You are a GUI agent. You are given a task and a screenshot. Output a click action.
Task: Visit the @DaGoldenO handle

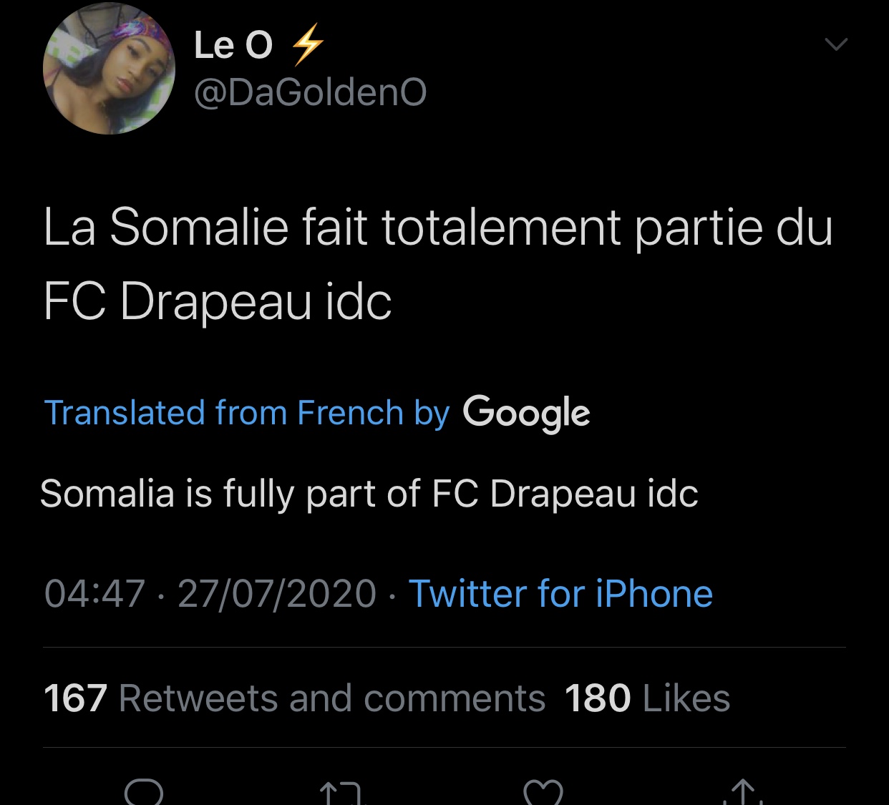click(x=310, y=93)
